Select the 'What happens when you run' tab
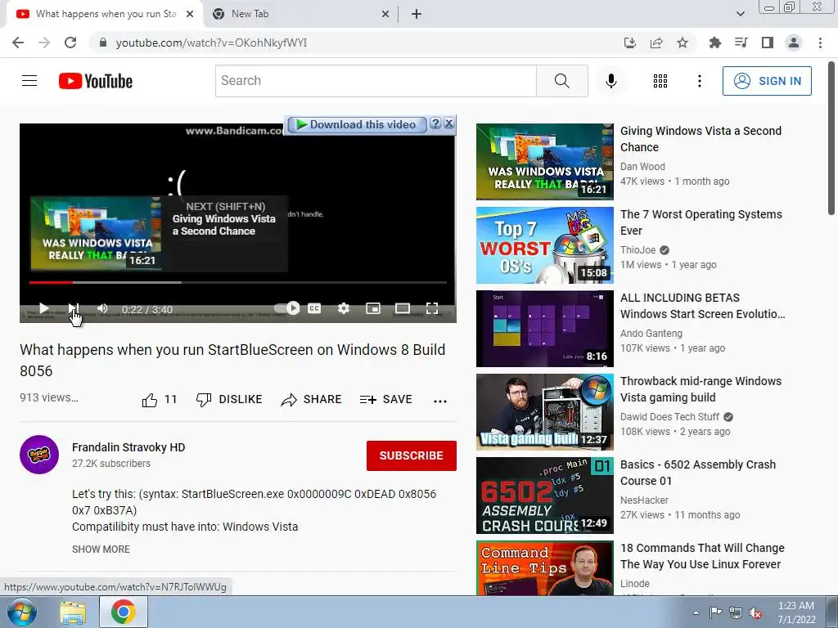 click(106, 14)
